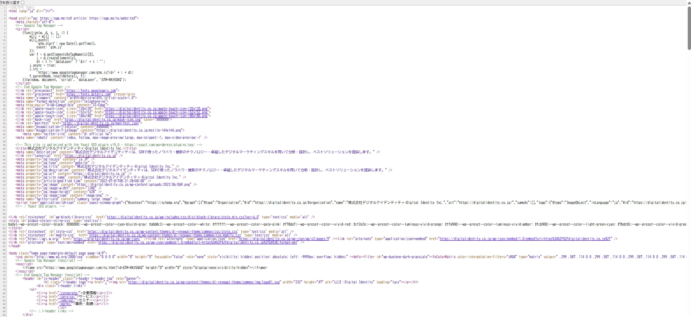Click the body class="home page-template-default" line

click(x=58, y=253)
